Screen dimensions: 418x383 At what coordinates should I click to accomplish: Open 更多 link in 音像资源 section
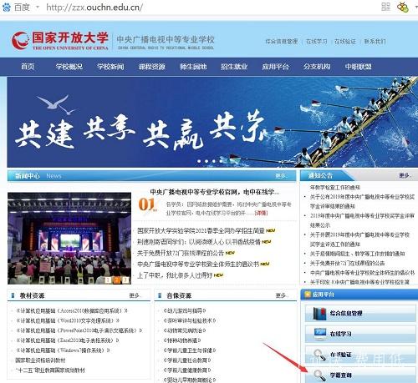point(281,295)
